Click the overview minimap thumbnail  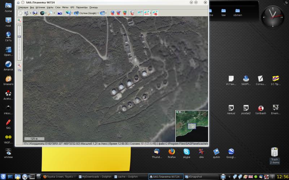[192, 126]
